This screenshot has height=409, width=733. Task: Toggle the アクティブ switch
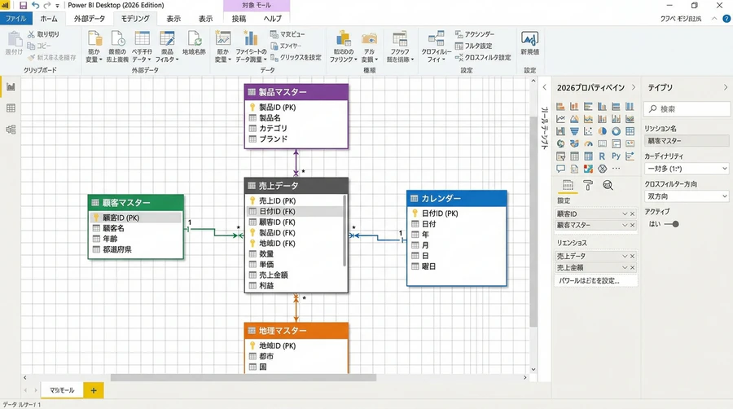pos(672,224)
